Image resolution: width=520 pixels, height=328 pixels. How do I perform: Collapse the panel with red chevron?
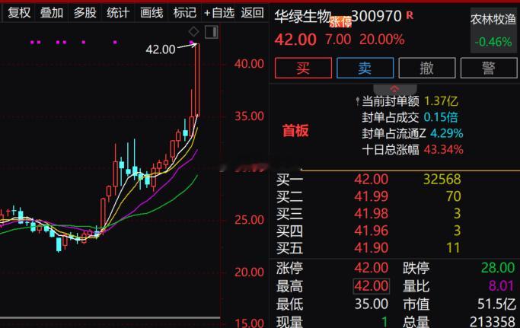[x=394, y=89]
